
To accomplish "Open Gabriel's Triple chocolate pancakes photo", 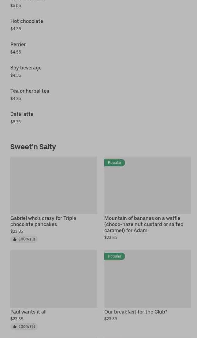I will point(54,185).
